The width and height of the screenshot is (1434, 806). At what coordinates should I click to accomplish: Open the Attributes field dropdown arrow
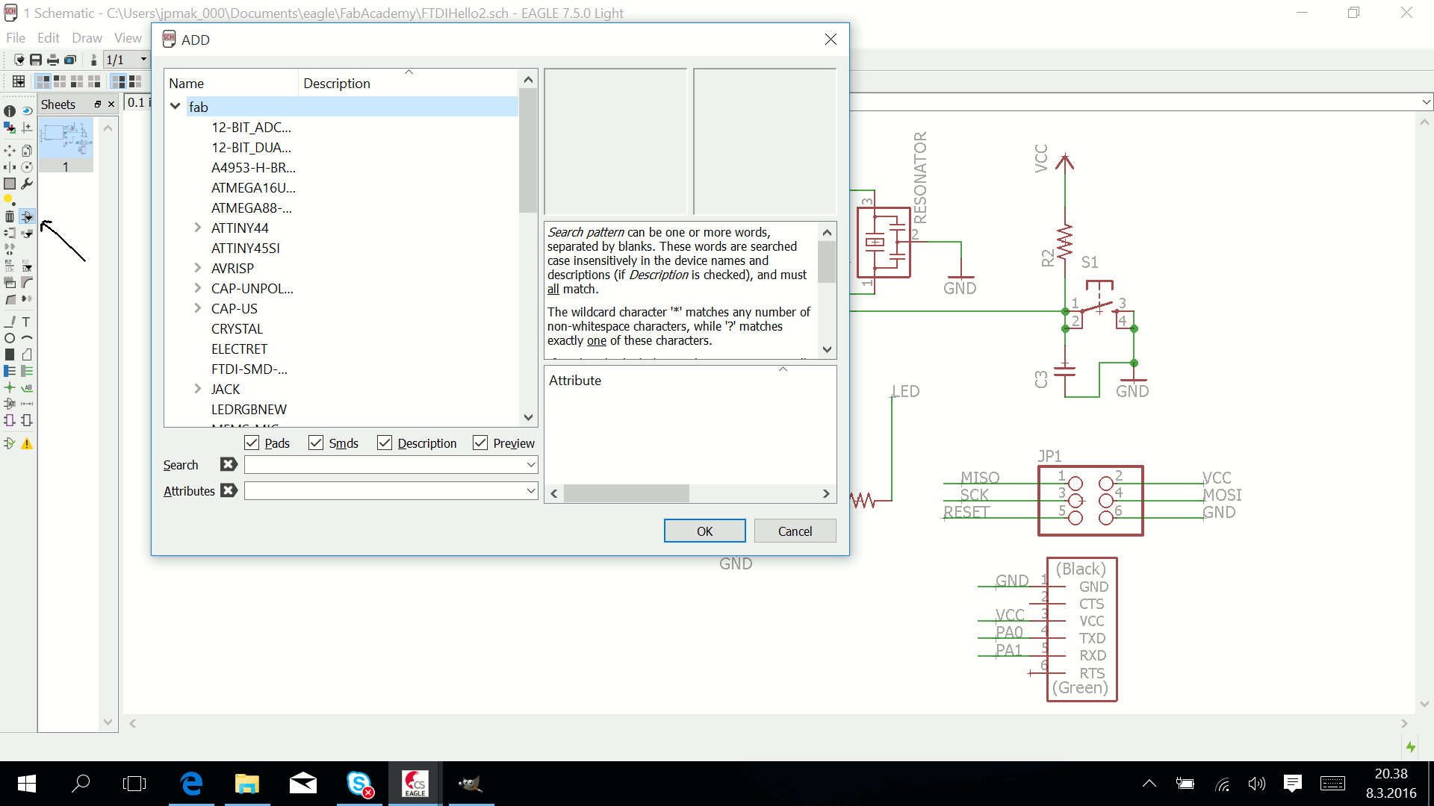pyautogui.click(x=530, y=490)
